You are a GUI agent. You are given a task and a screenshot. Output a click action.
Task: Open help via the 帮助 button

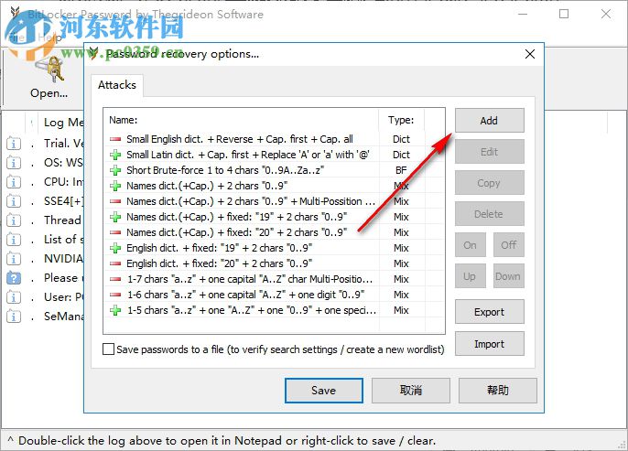point(497,391)
